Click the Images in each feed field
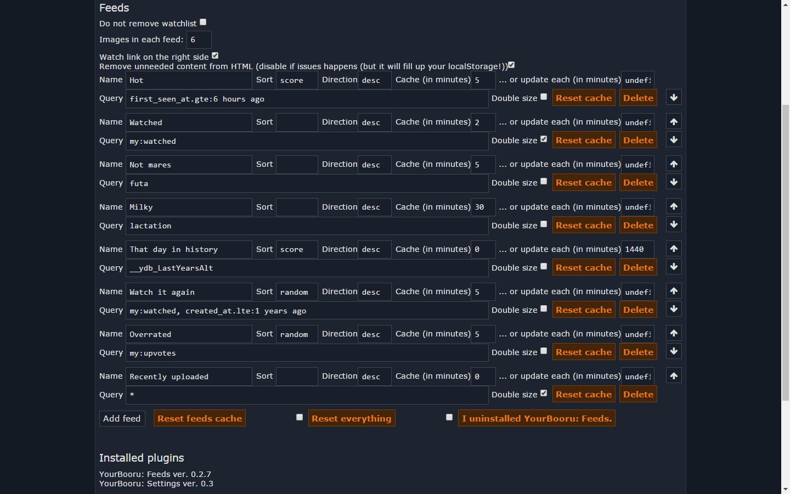This screenshot has height=494, width=790. coord(199,40)
